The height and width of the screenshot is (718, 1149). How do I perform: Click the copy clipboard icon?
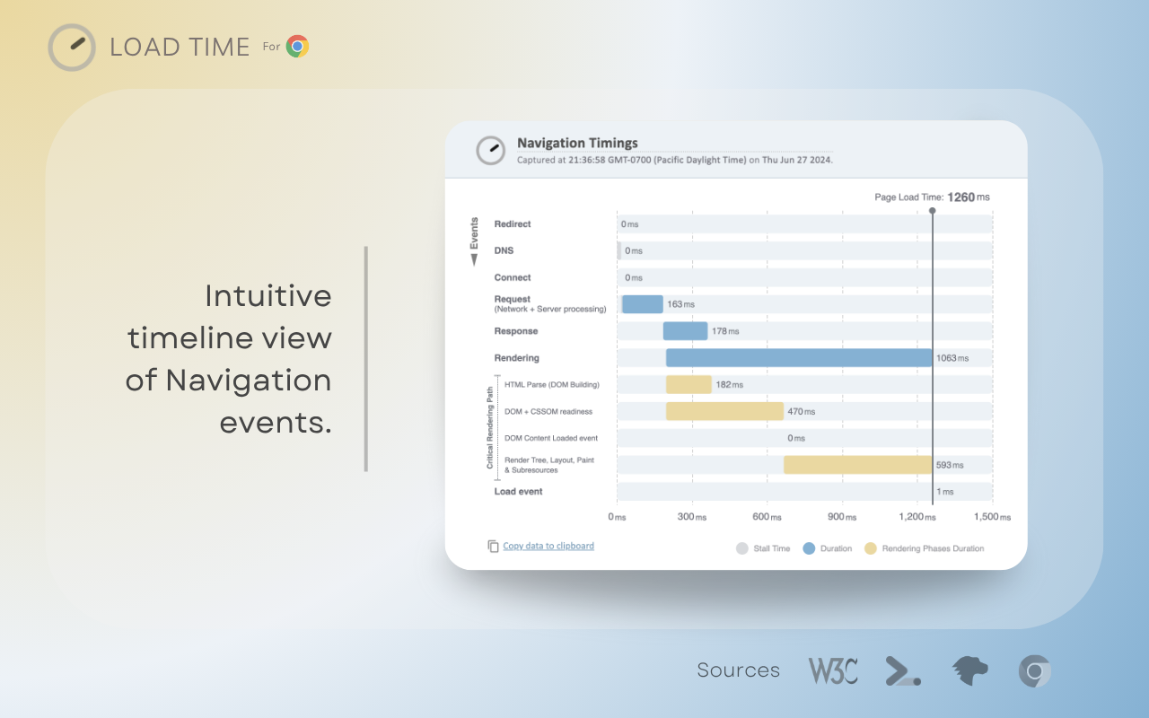click(493, 546)
